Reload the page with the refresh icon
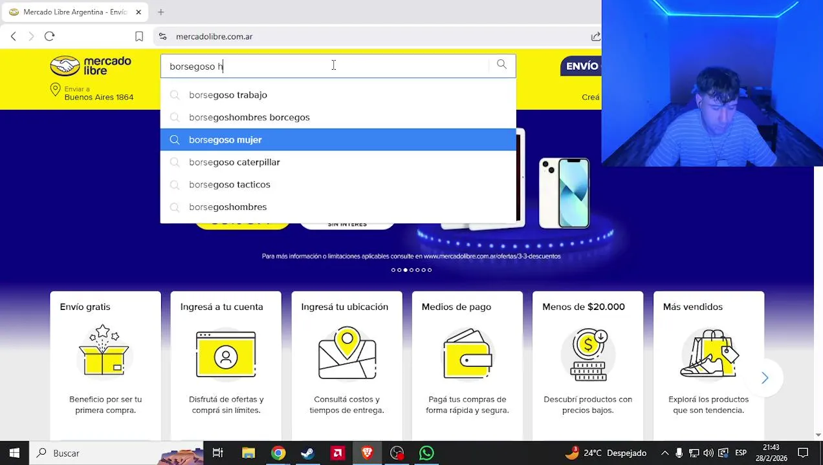The width and height of the screenshot is (823, 465). [x=49, y=36]
